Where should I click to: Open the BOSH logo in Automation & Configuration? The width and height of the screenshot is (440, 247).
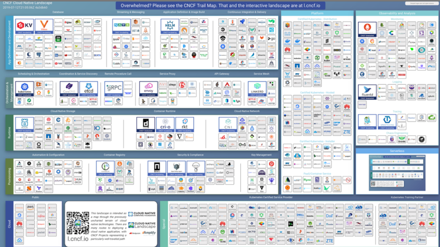[x=58, y=164]
